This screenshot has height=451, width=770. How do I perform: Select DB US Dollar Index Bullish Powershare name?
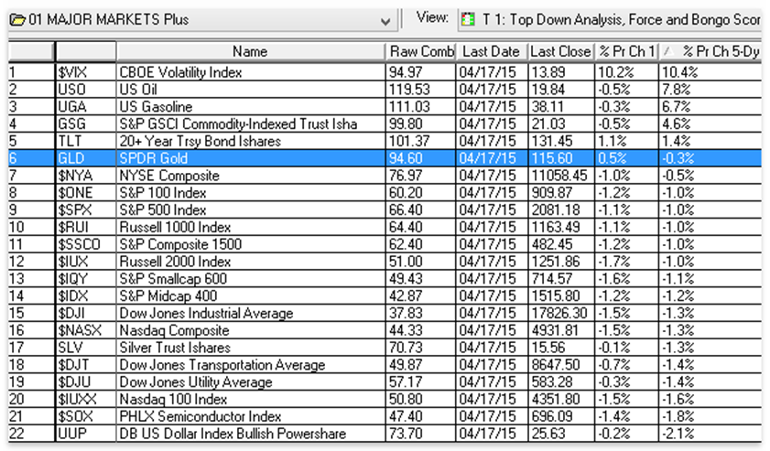(251, 434)
